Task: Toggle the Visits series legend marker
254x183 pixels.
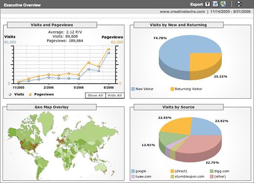Action: pos(10,94)
